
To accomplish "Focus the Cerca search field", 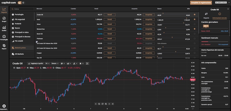I will [x=22, y=9].
